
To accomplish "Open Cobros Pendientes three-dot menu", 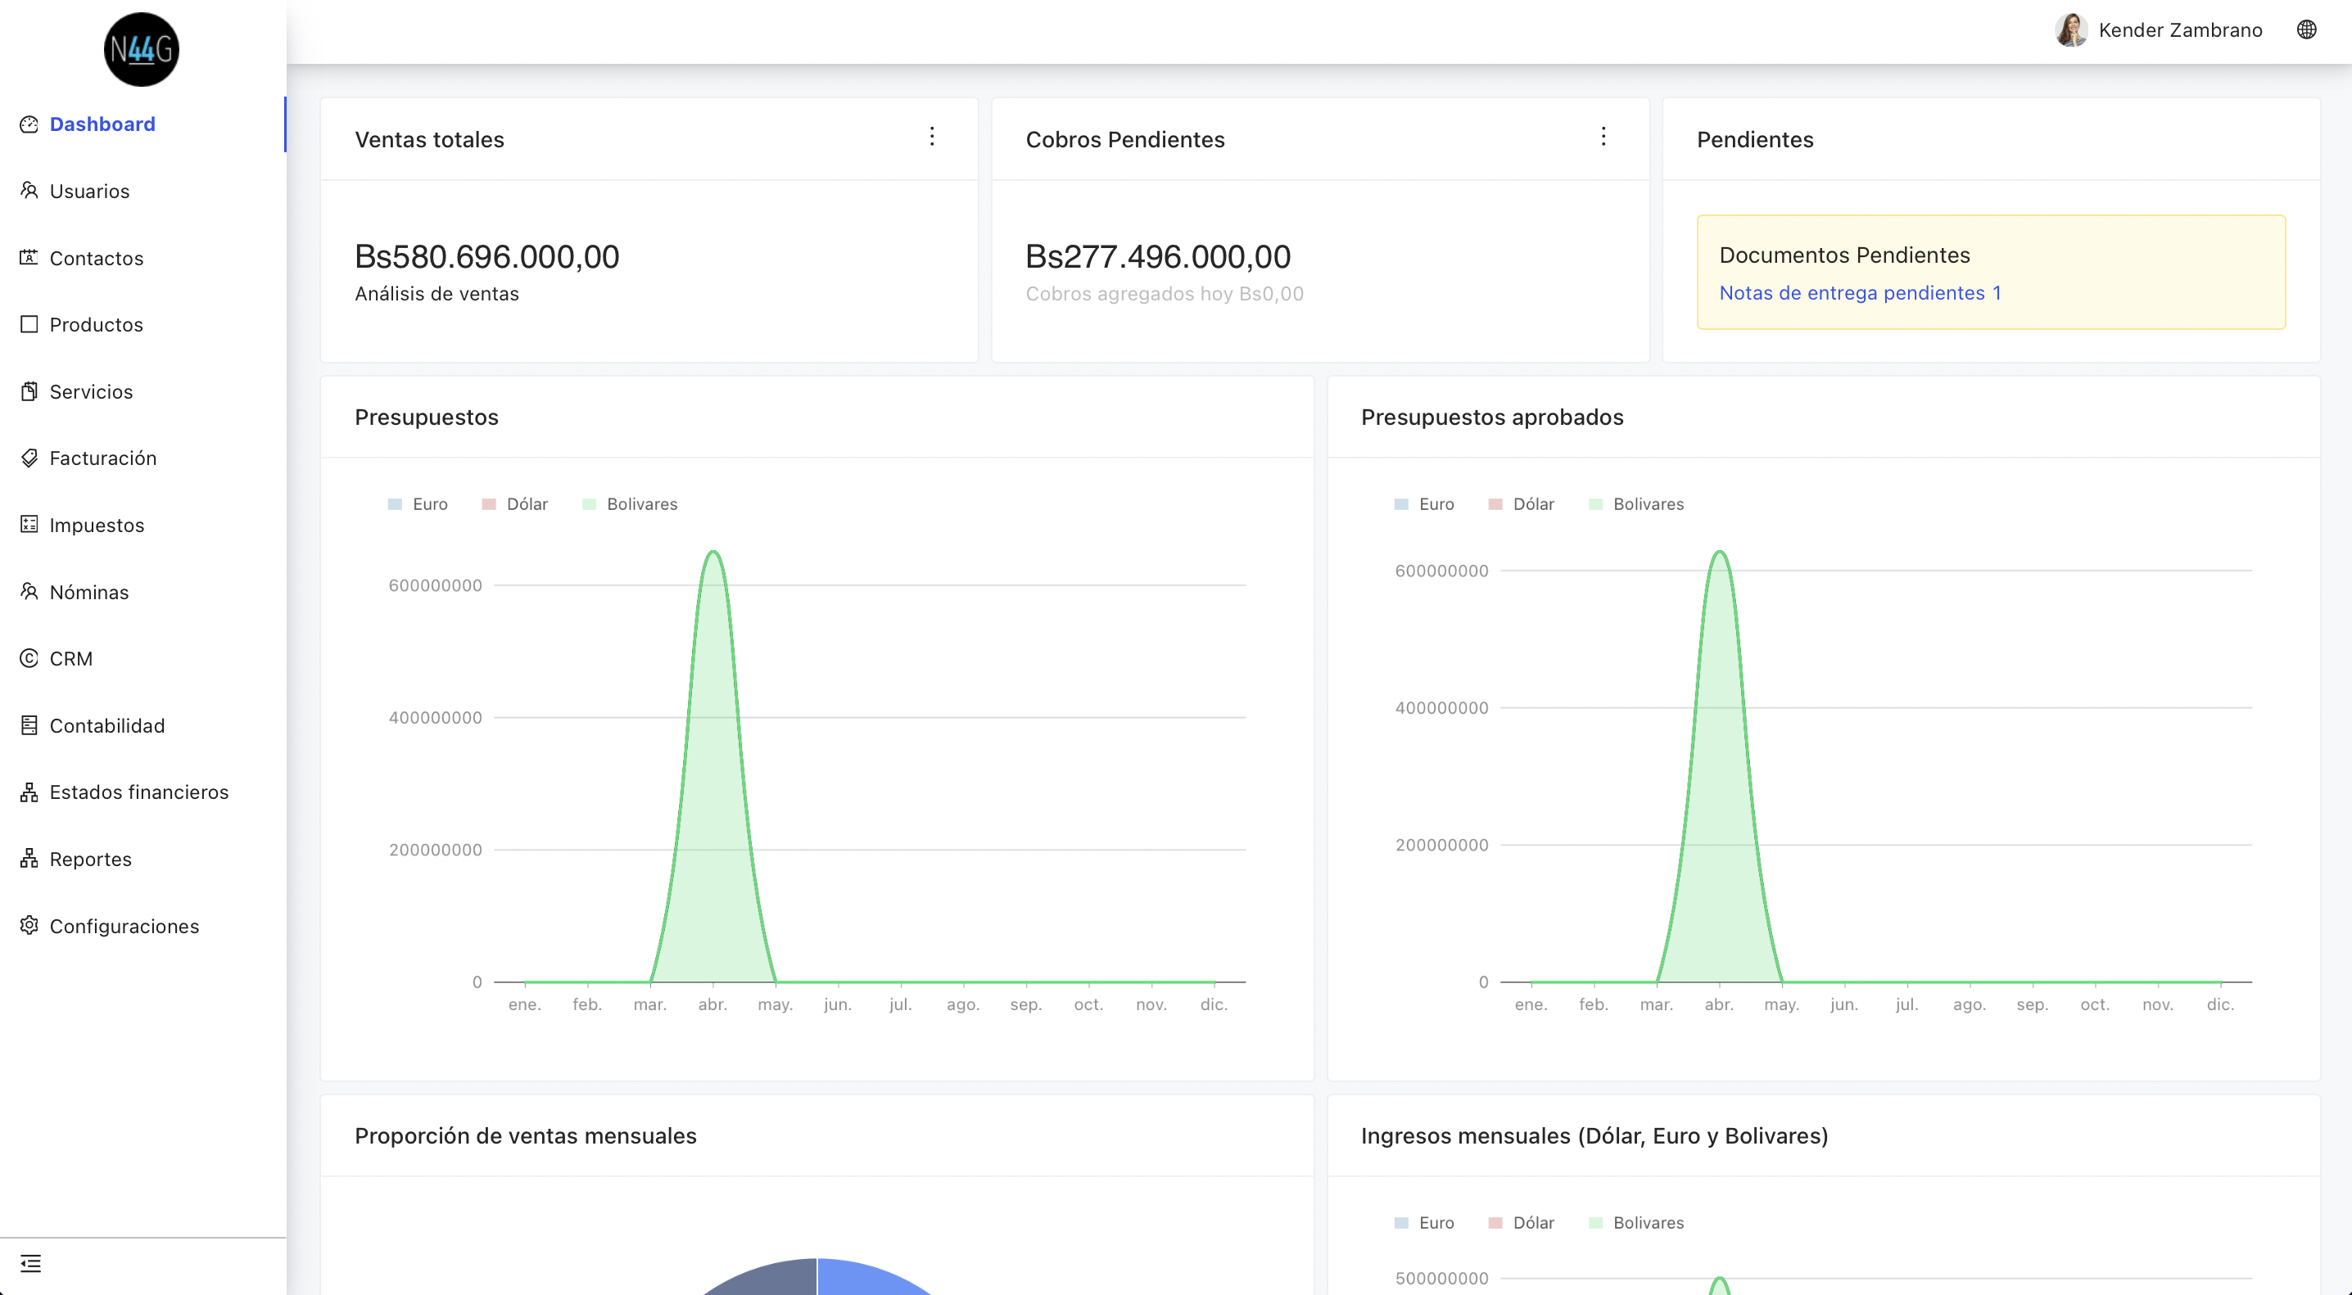I will (1603, 137).
